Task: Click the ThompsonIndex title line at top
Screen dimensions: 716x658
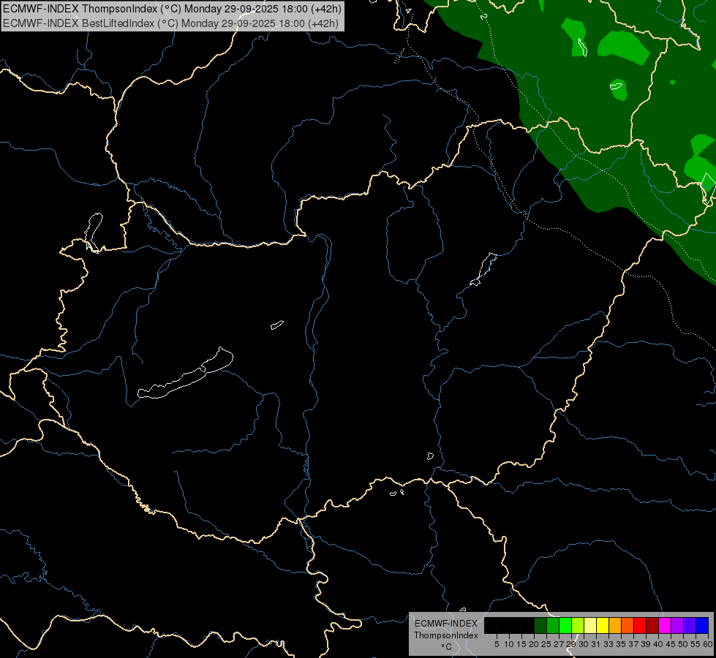Action: click(172, 9)
